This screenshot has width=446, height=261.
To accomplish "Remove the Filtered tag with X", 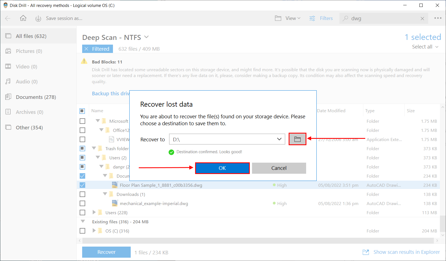I will point(86,49).
